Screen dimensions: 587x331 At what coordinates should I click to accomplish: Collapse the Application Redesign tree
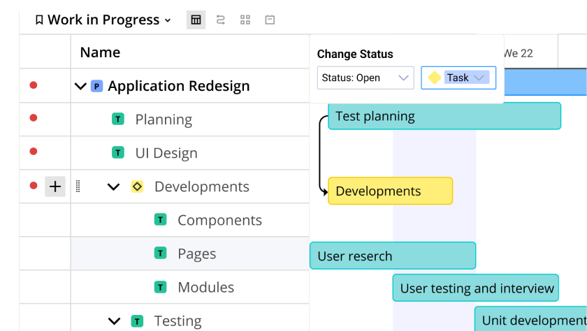coord(80,86)
